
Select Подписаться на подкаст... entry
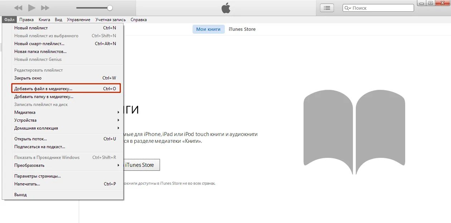pos(67,147)
